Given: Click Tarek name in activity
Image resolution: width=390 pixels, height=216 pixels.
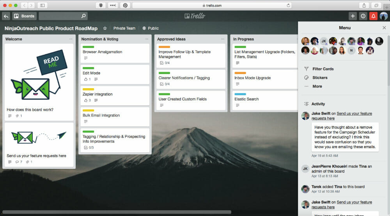Looking at the screenshot, I should pyautogui.click(x=316, y=187).
